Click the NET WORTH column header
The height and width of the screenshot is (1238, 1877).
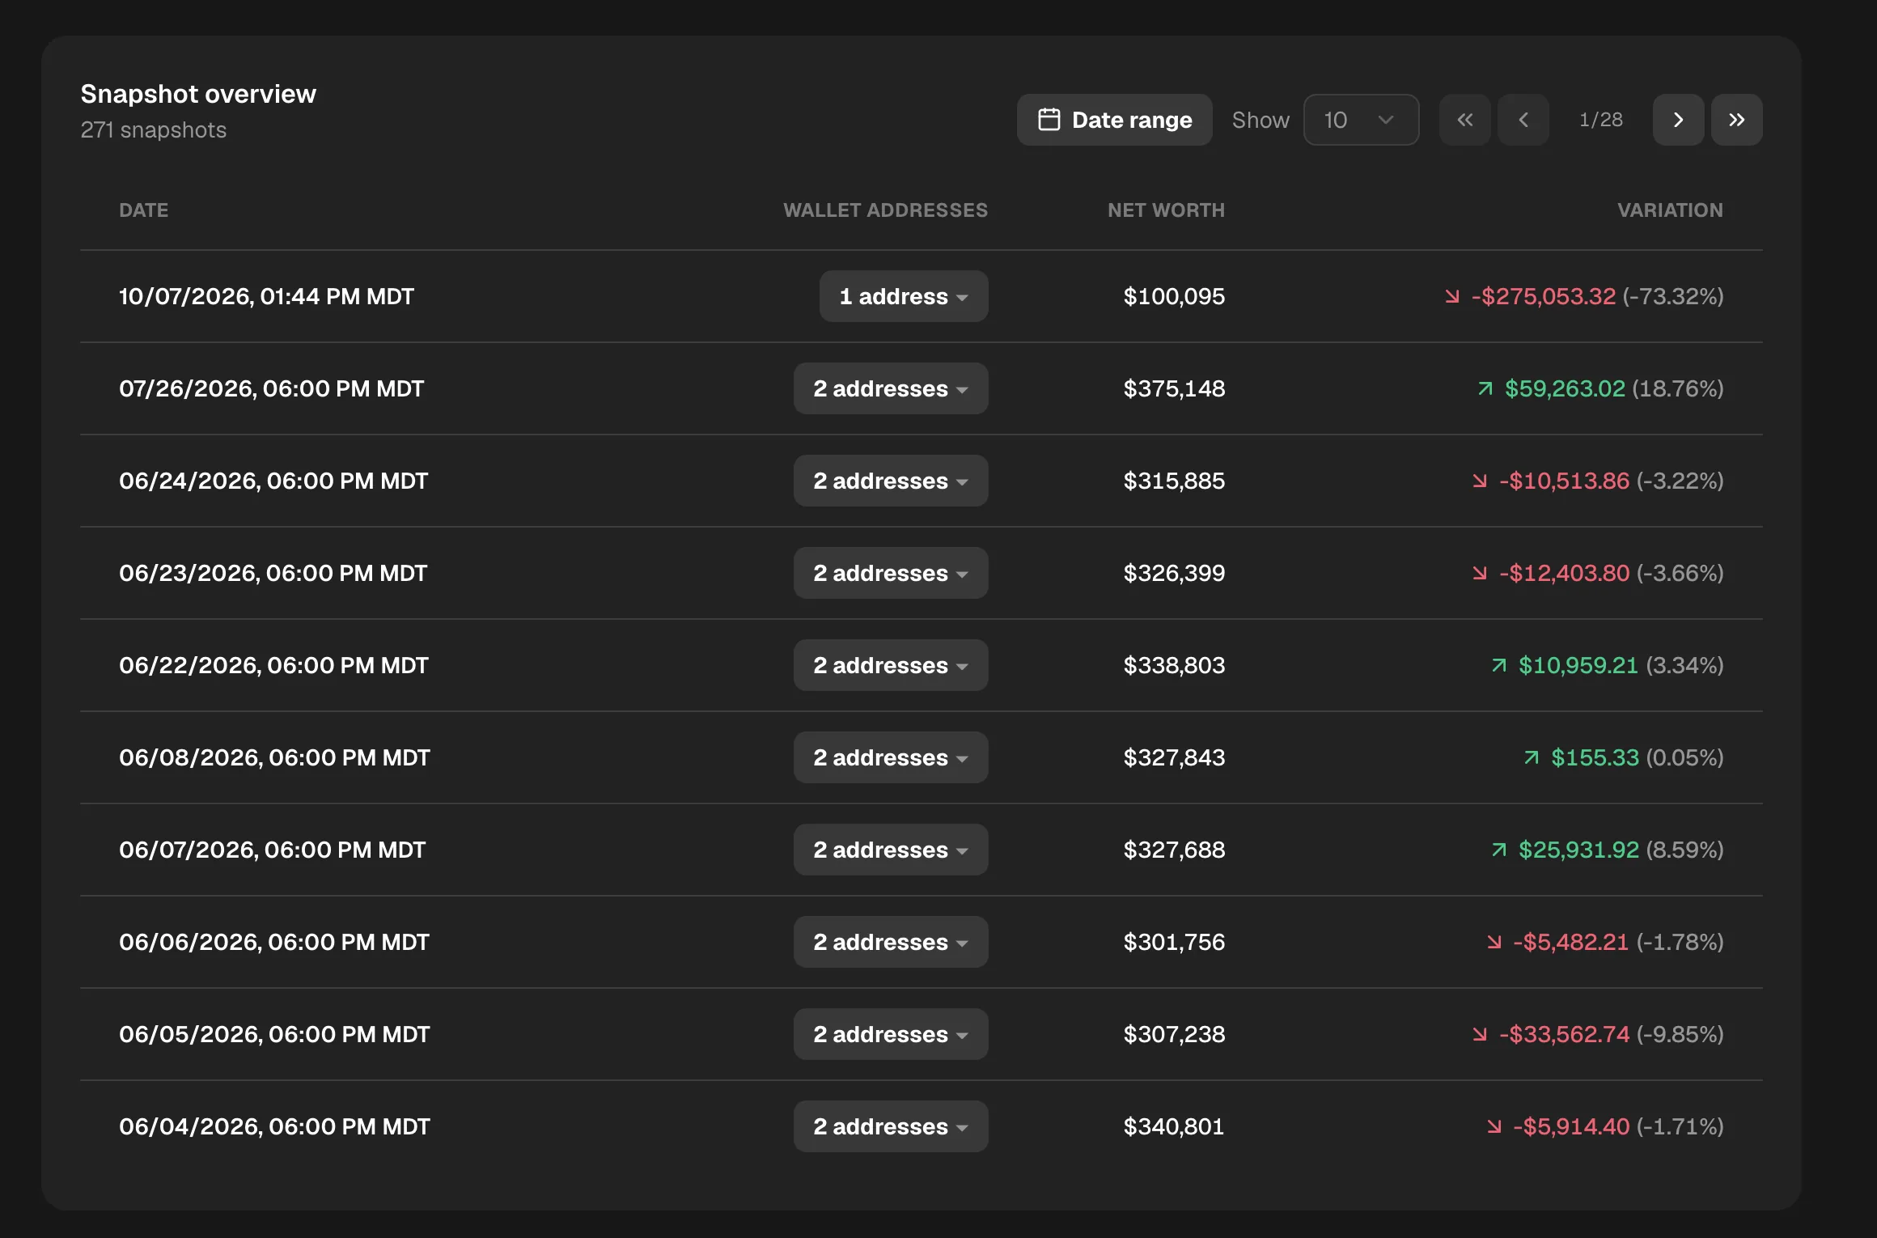1166,210
